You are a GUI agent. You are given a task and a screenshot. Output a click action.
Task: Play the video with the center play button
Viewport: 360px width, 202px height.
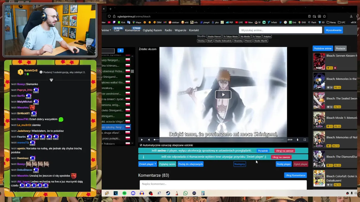pyautogui.click(x=223, y=95)
